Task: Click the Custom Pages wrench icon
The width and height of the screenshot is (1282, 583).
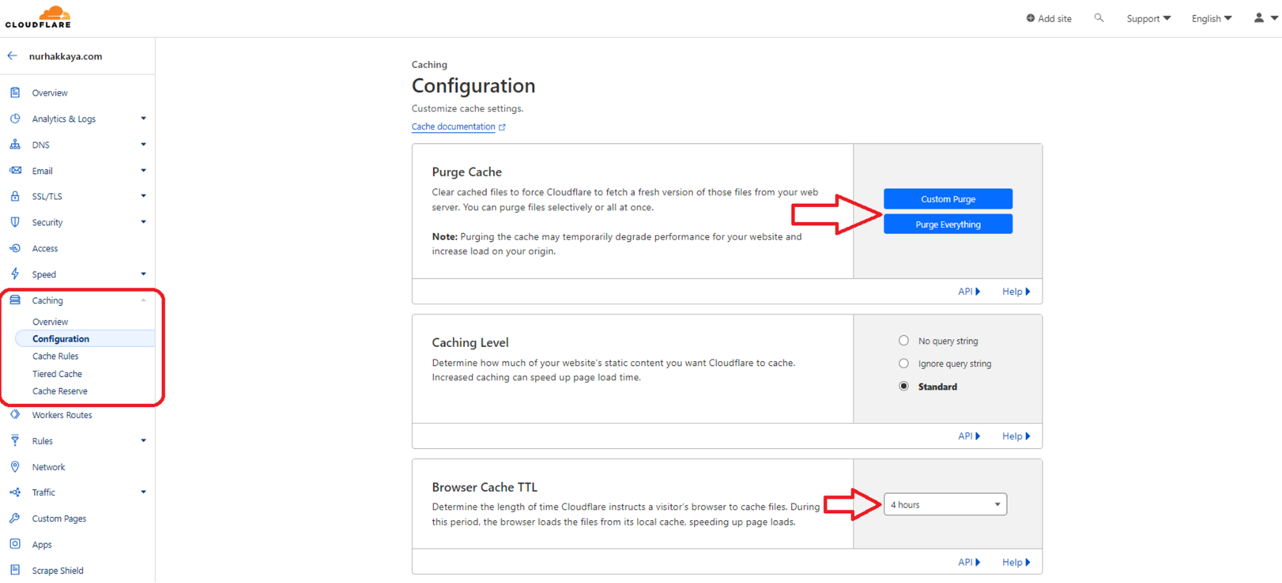Action: (15, 518)
